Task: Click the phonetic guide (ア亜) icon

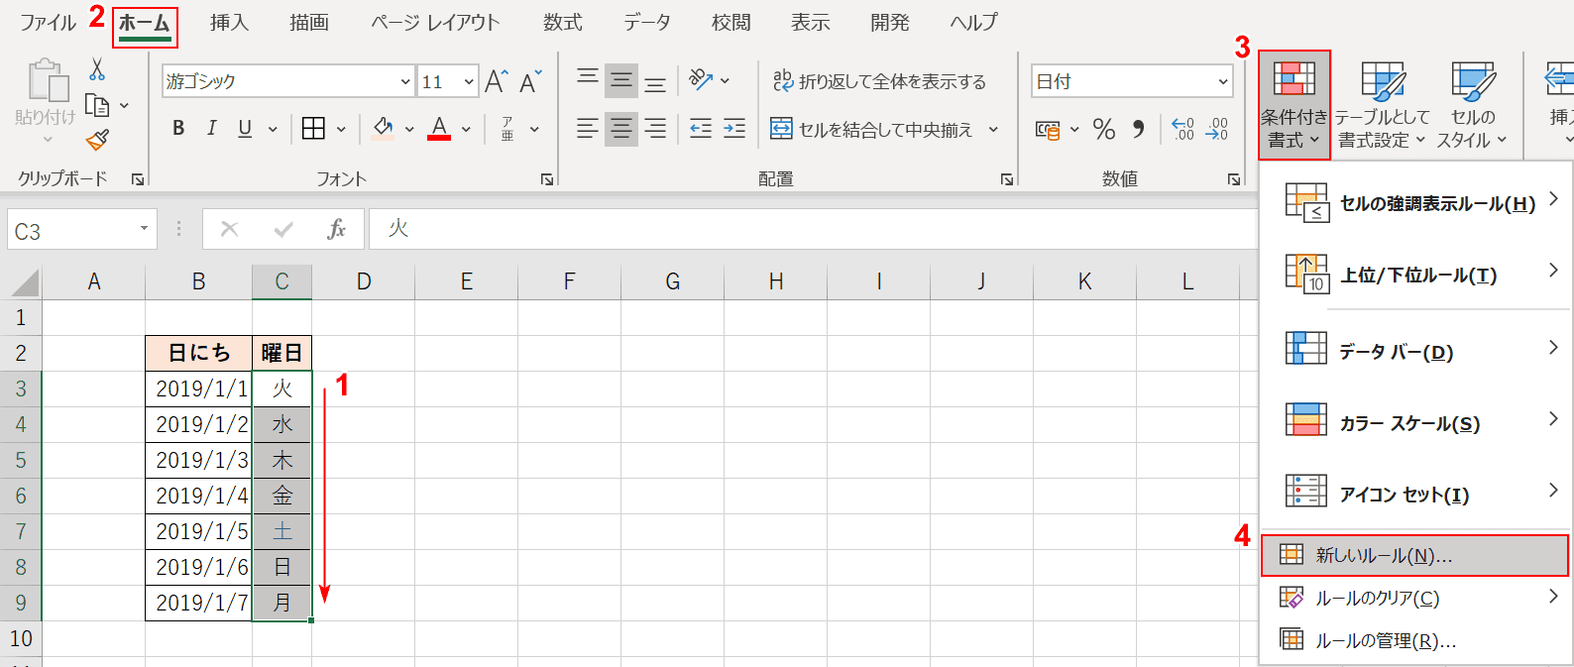Action: pos(507,128)
